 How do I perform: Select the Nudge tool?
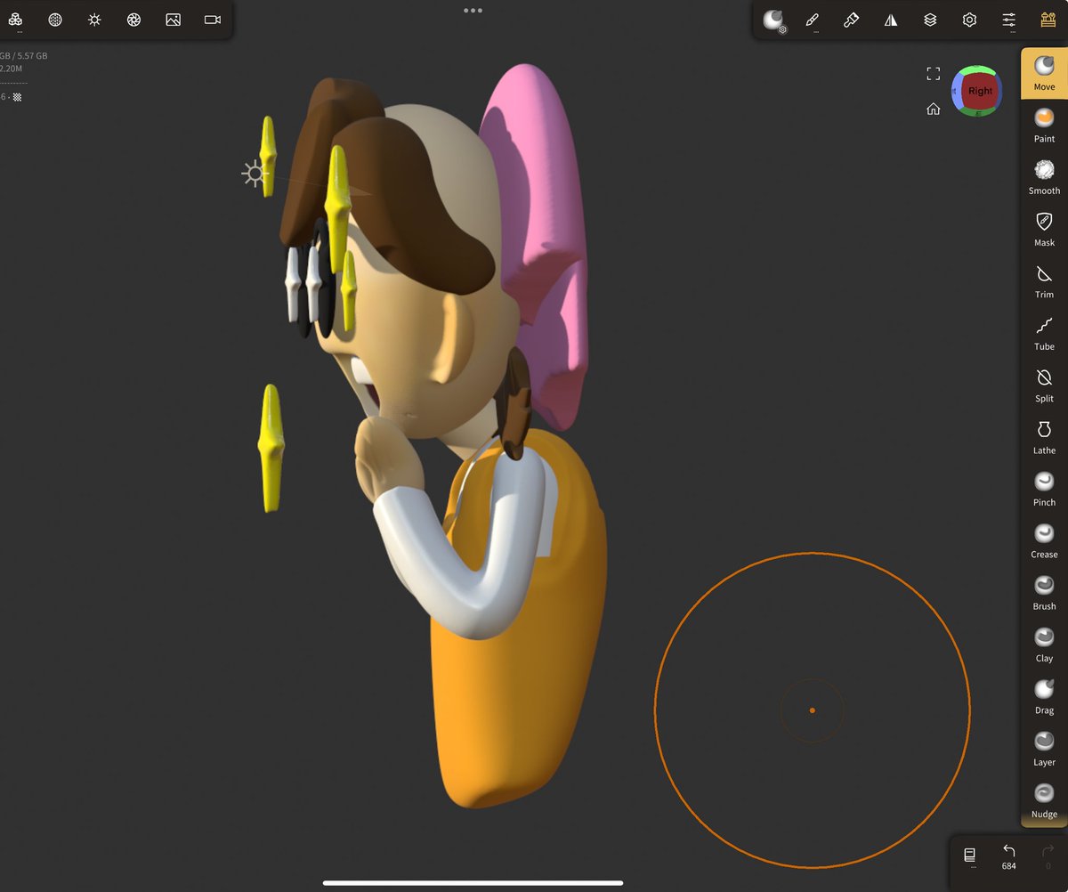click(1044, 800)
